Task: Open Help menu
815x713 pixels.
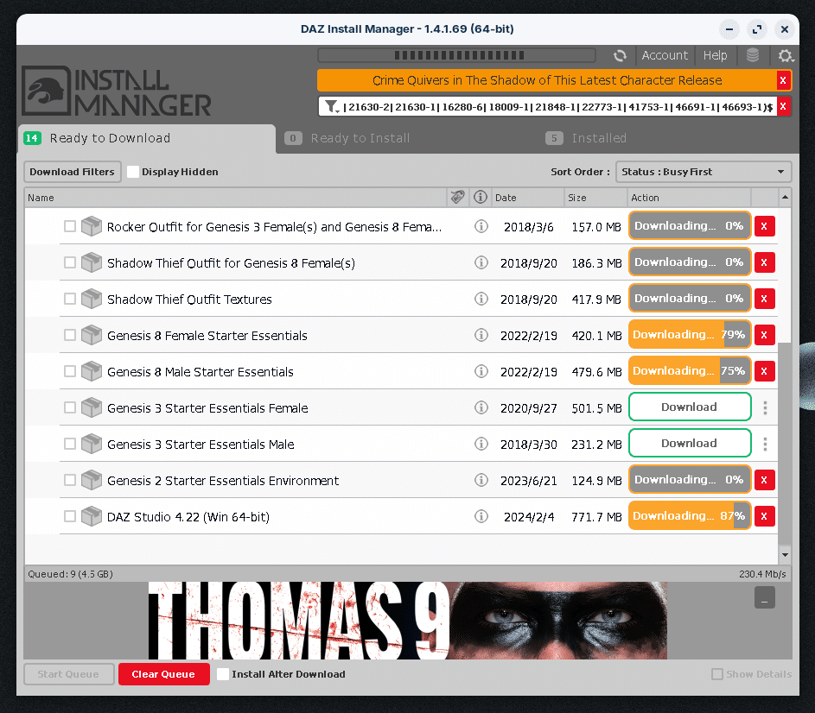Action: [715, 55]
